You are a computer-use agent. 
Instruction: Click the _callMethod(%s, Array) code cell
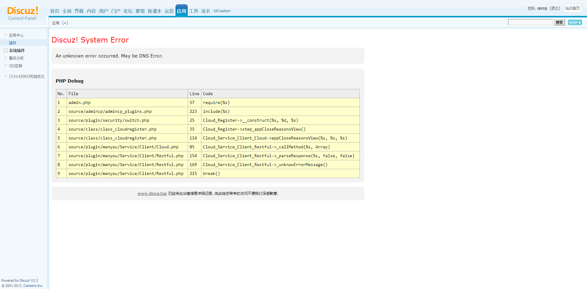pyautogui.click(x=280, y=147)
